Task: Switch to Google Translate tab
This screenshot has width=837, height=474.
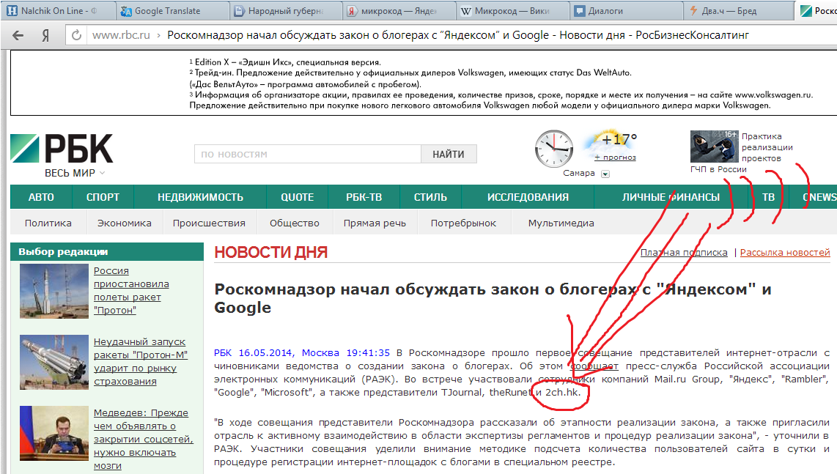Action: click(172, 11)
